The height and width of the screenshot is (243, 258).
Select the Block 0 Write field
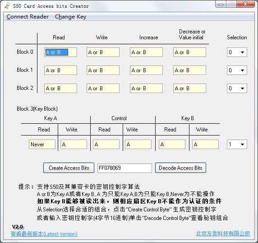[x=103, y=52]
